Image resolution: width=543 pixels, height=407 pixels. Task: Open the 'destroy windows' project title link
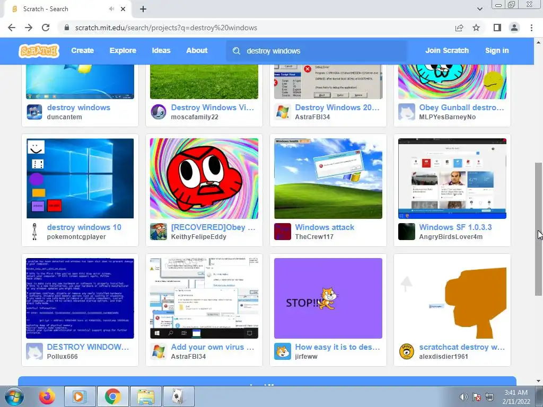(78, 108)
